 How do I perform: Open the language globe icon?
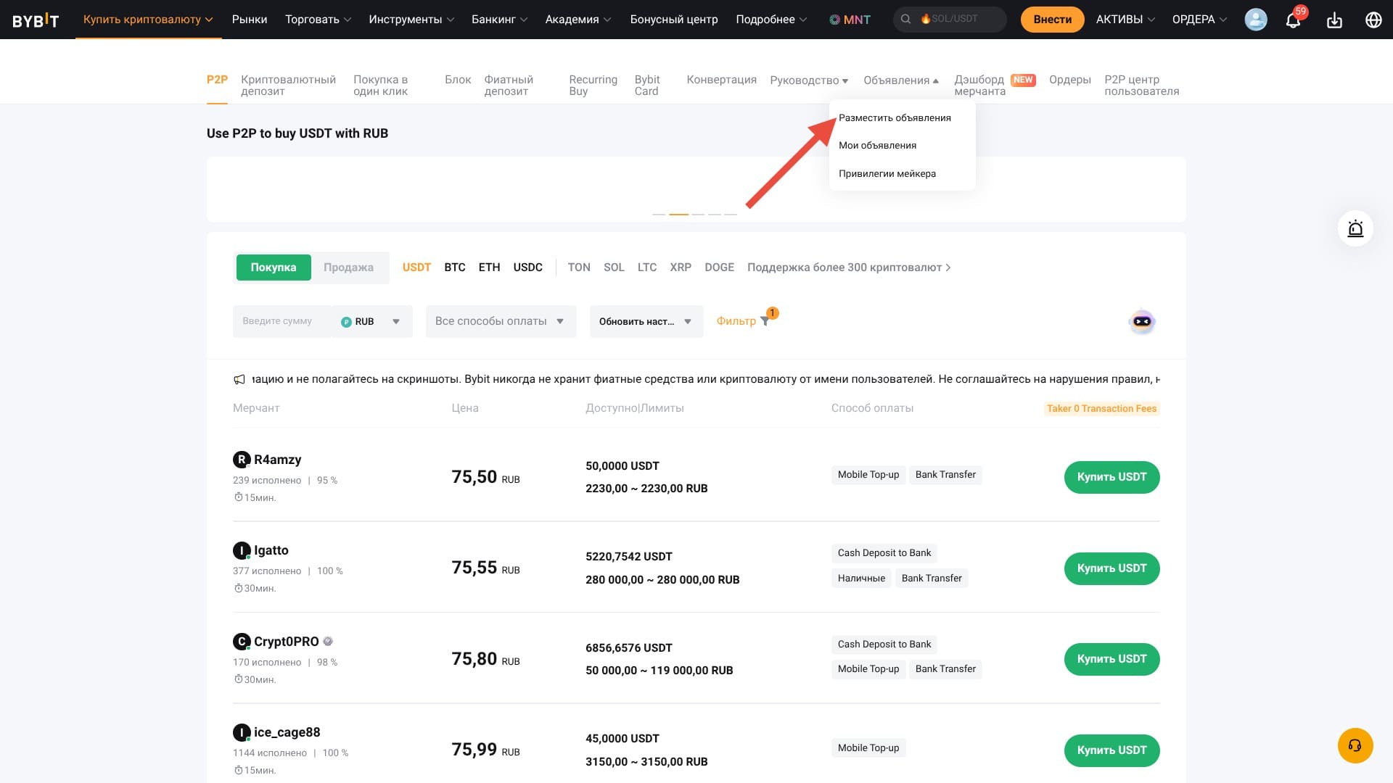[1373, 20]
